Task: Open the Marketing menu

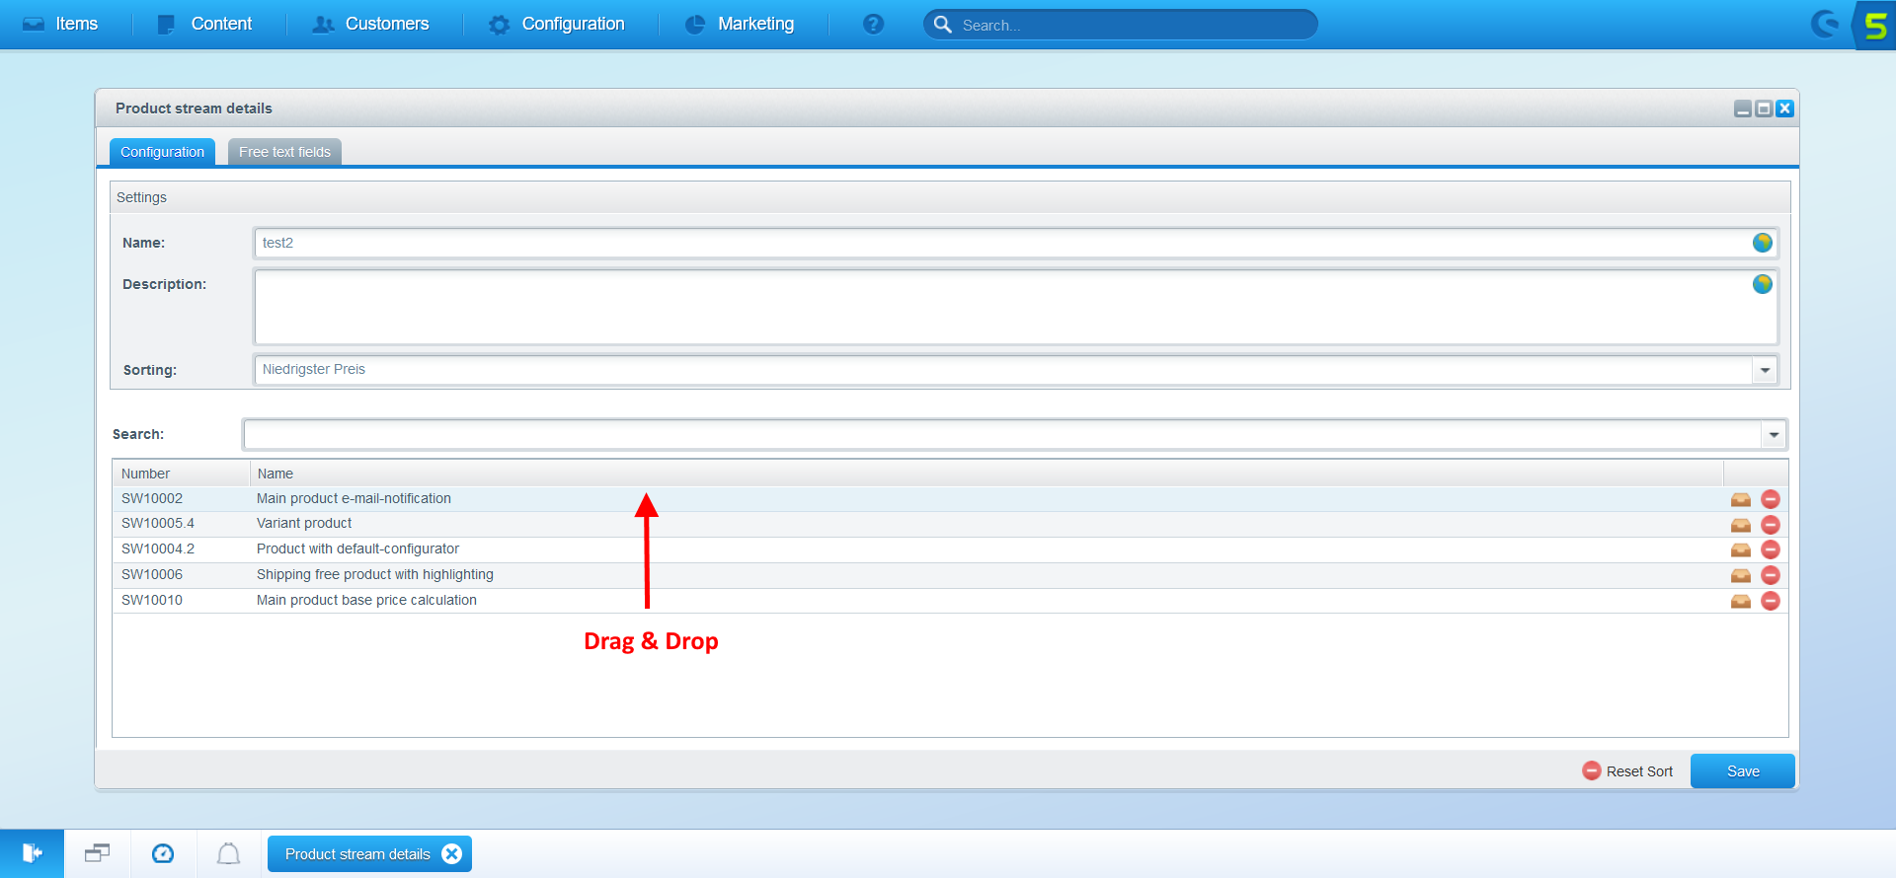Action: 741,24
